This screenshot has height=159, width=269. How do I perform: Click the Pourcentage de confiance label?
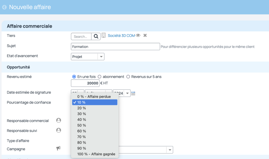pyautogui.click(x=29, y=102)
